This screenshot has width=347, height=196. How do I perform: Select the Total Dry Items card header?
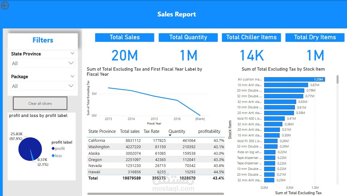pos(315,37)
